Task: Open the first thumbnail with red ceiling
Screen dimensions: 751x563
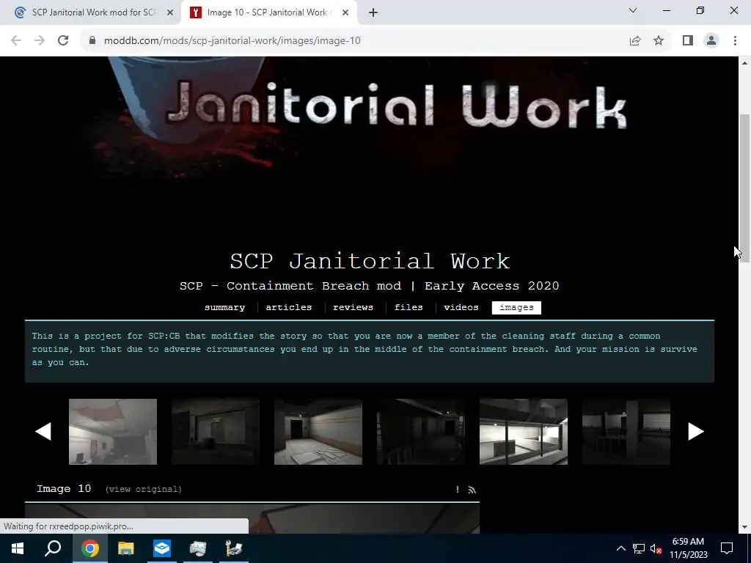Action: click(112, 431)
